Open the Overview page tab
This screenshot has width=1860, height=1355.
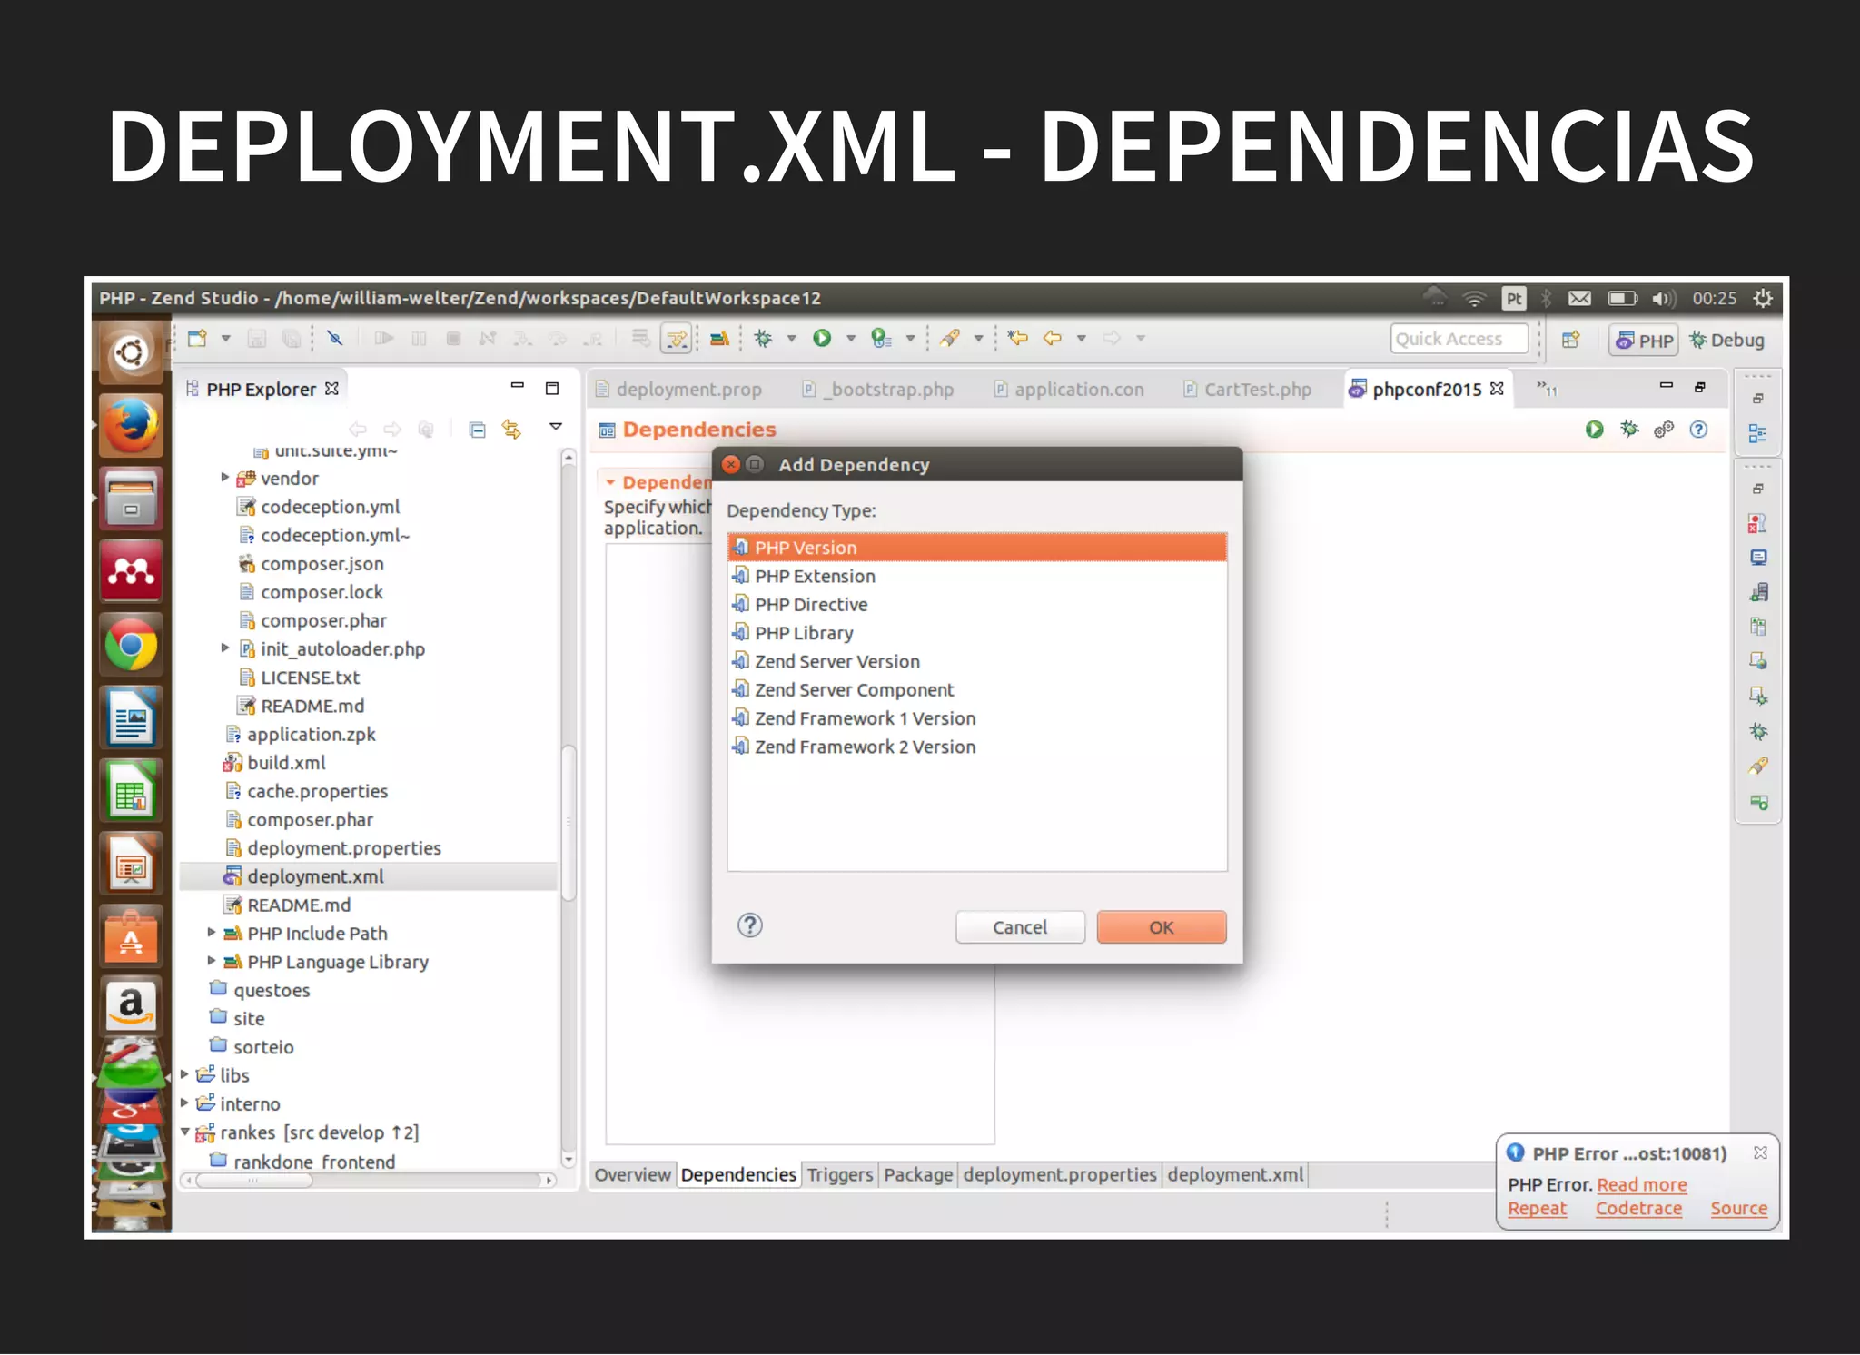coord(632,1175)
